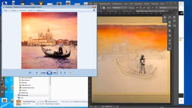
Task: Open workspace dropdown in Photoshop
Action: coord(168,8)
